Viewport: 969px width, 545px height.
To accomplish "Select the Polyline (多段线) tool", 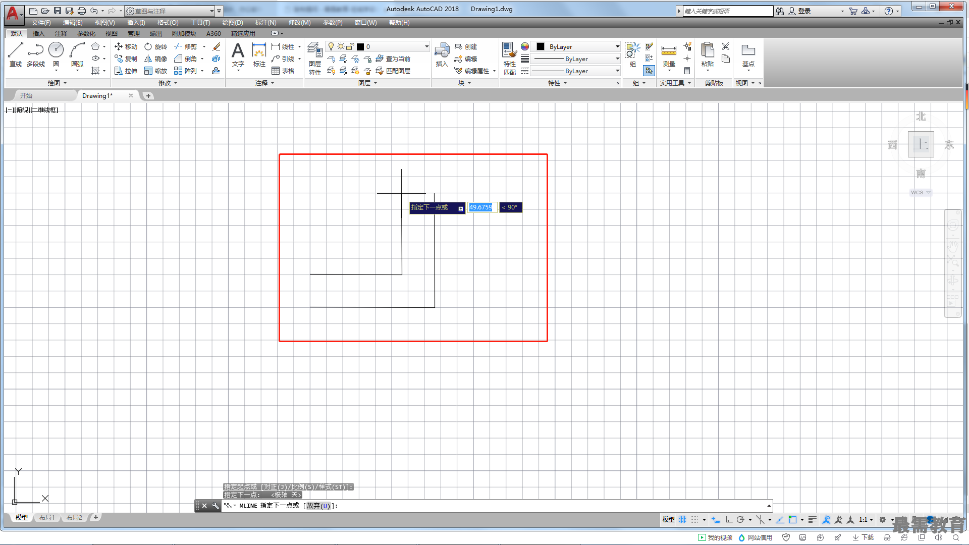I will (x=36, y=54).
